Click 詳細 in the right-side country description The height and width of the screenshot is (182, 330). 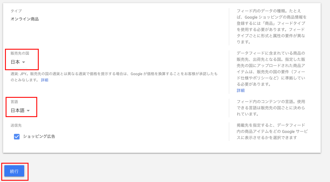(x=240, y=90)
